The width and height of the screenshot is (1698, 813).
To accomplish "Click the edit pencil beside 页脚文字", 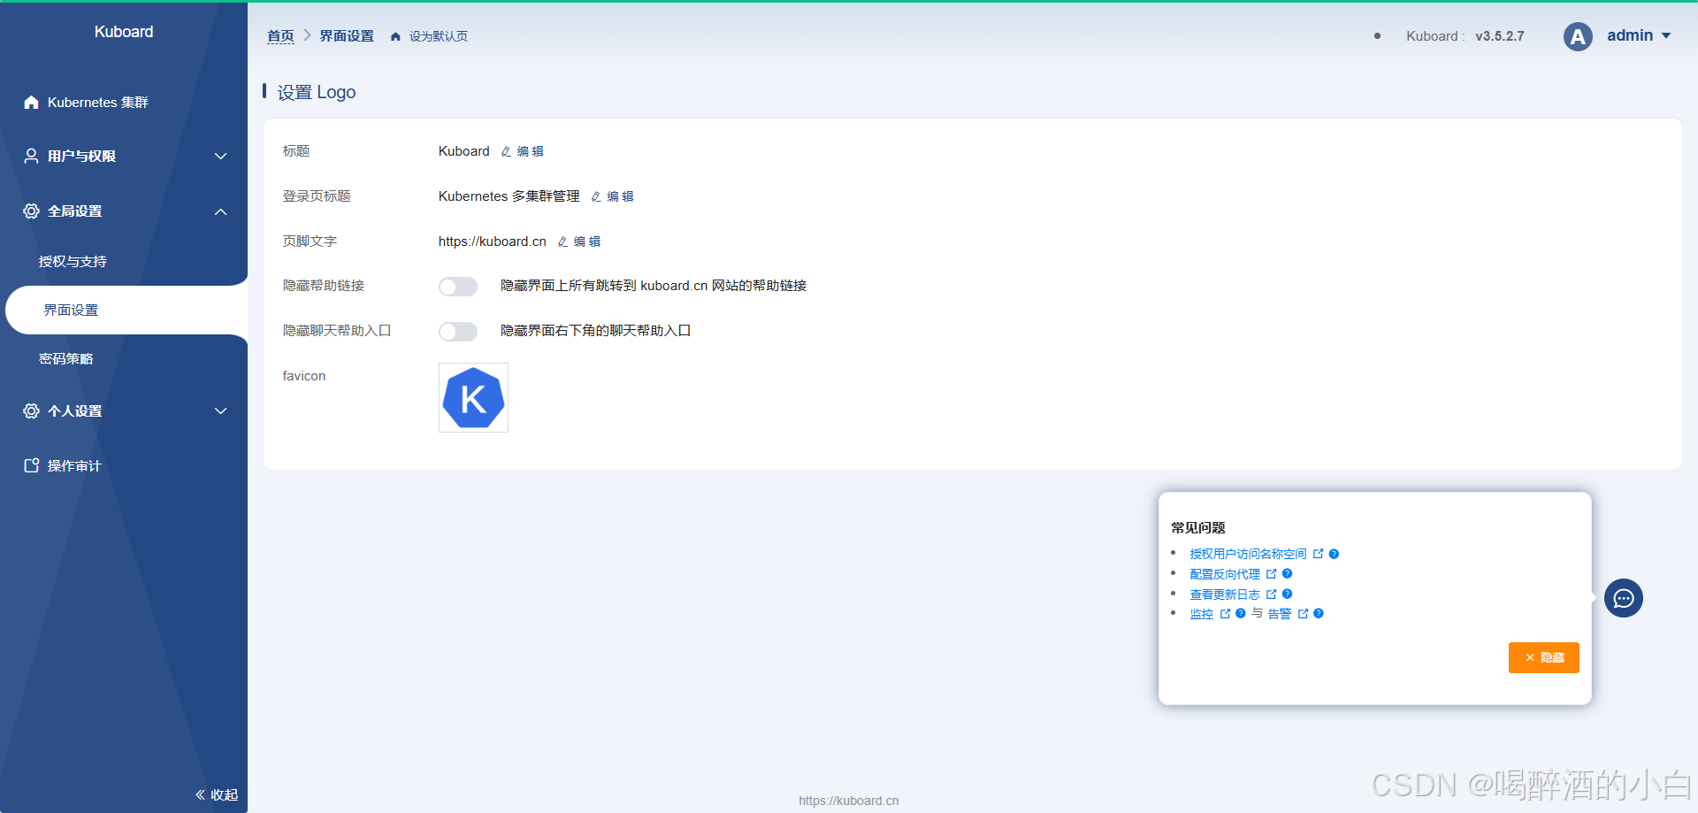I will tap(562, 242).
